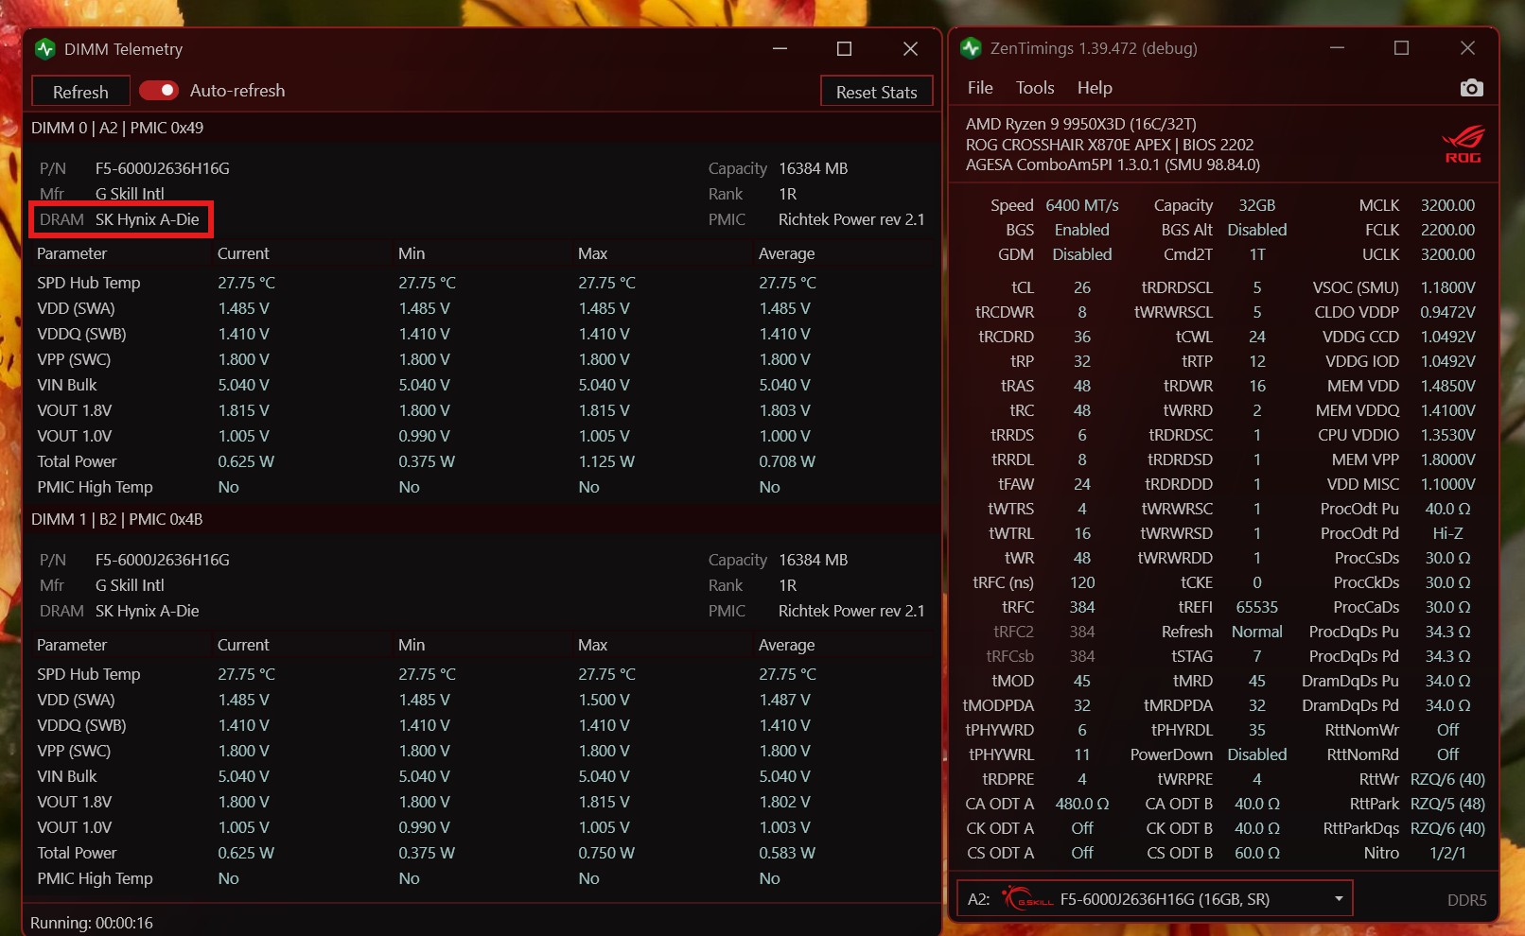Viewport: 1525px width, 936px height.
Task: Click DIMM 1 Total Power average 0.583 W
Action: pos(787,854)
